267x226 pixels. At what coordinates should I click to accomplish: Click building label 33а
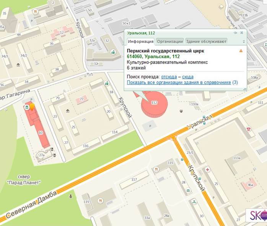(x=147, y=218)
